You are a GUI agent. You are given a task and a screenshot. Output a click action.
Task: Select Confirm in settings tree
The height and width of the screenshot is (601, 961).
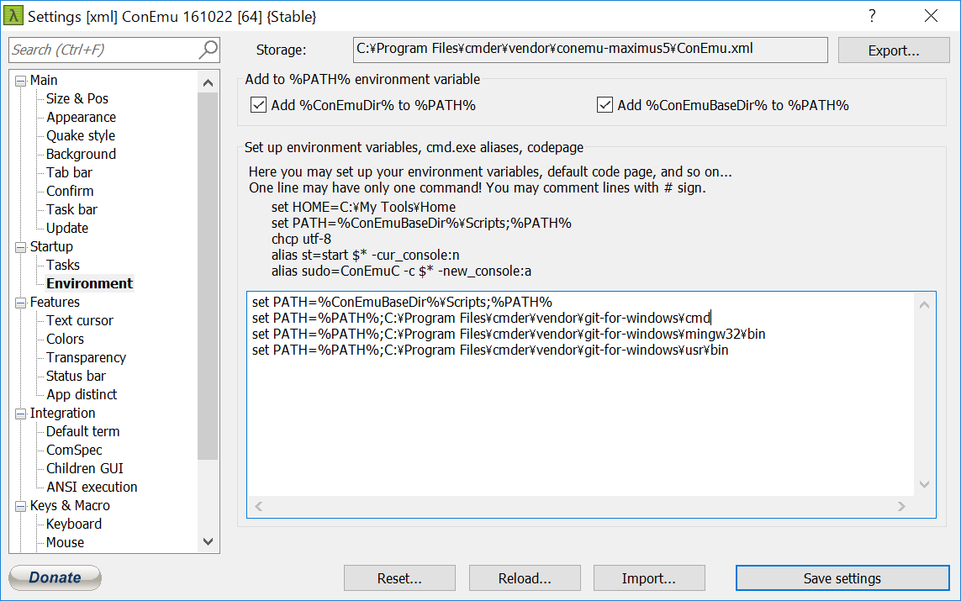point(70,191)
